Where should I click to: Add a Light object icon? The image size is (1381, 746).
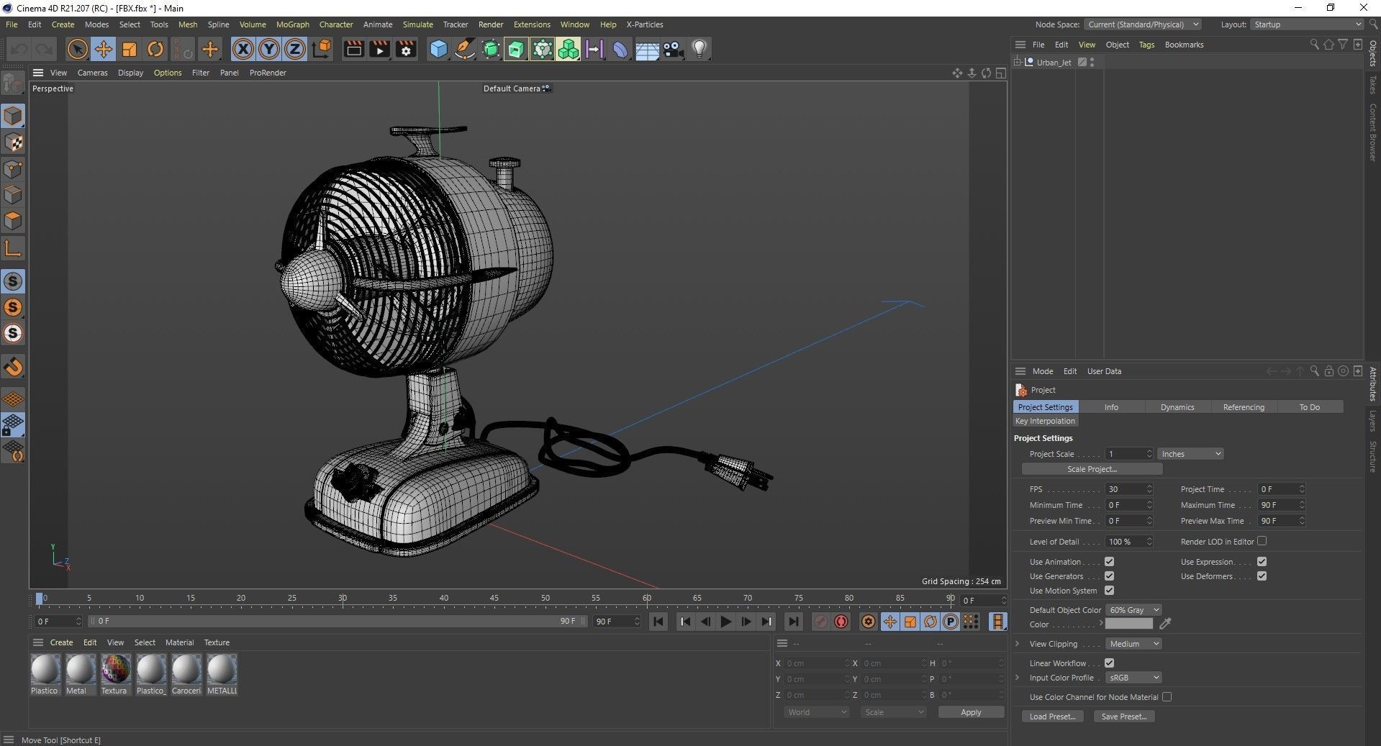pos(699,49)
